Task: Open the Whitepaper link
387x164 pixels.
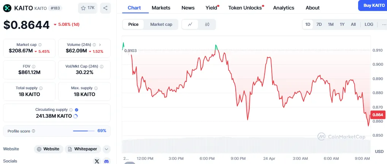Action: click(x=82, y=149)
